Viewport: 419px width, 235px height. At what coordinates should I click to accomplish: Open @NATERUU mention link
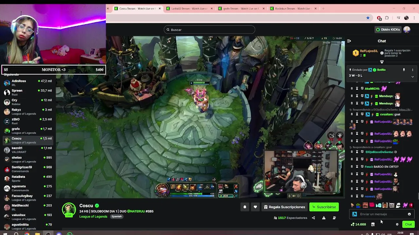(x=136, y=211)
